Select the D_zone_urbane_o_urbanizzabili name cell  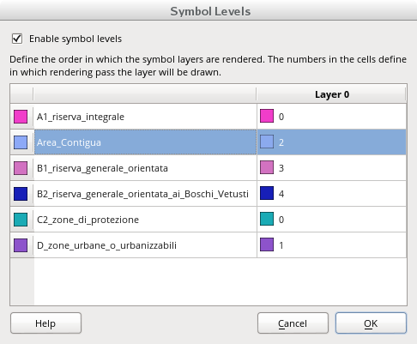(145, 245)
